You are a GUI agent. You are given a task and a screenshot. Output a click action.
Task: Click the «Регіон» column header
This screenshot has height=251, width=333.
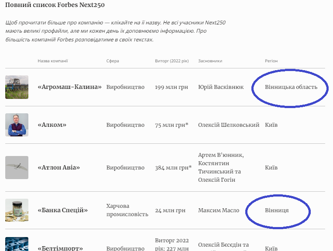click(271, 61)
